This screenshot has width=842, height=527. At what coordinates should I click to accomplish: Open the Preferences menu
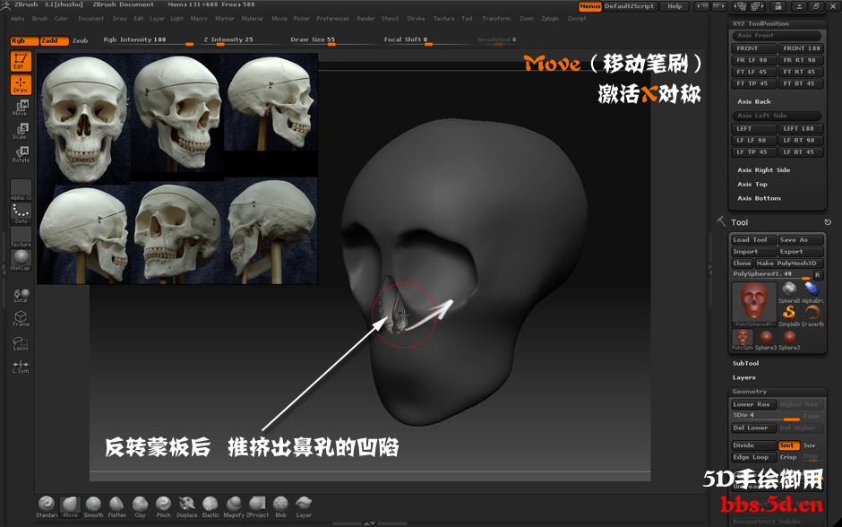pos(332,18)
